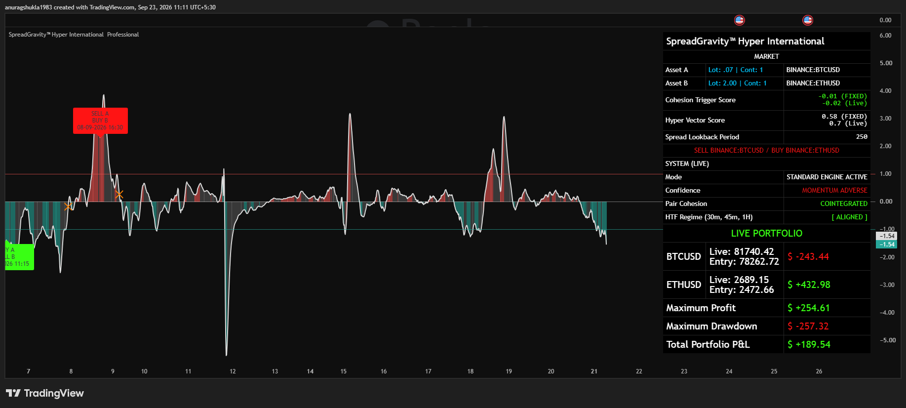This screenshot has width=906, height=408.
Task: Select the orange X marker near date 8
Action: (x=68, y=206)
